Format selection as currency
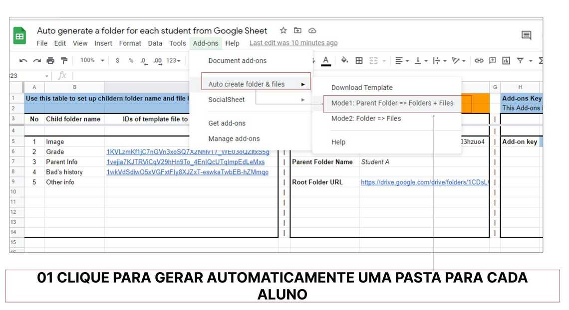The height and width of the screenshot is (310, 569). click(117, 60)
